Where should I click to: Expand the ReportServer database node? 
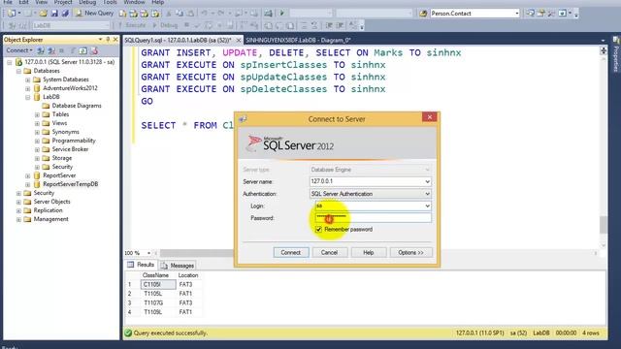pyautogui.click(x=28, y=175)
